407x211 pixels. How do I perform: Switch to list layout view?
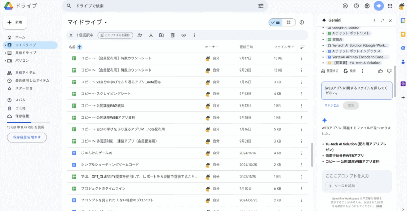point(275,22)
